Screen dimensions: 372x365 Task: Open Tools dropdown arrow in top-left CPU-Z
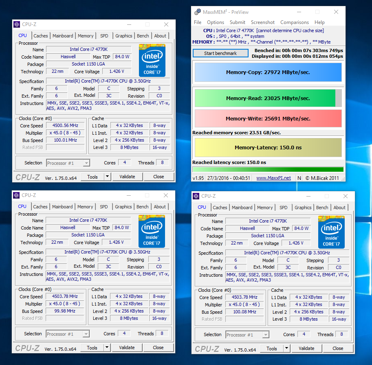pos(108,177)
